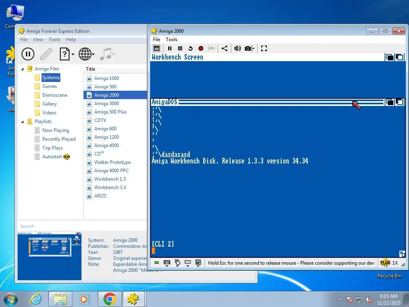The width and height of the screenshot is (409, 307).
Task: Reset the Amiga 2000 with the restart icon
Action: point(191,48)
